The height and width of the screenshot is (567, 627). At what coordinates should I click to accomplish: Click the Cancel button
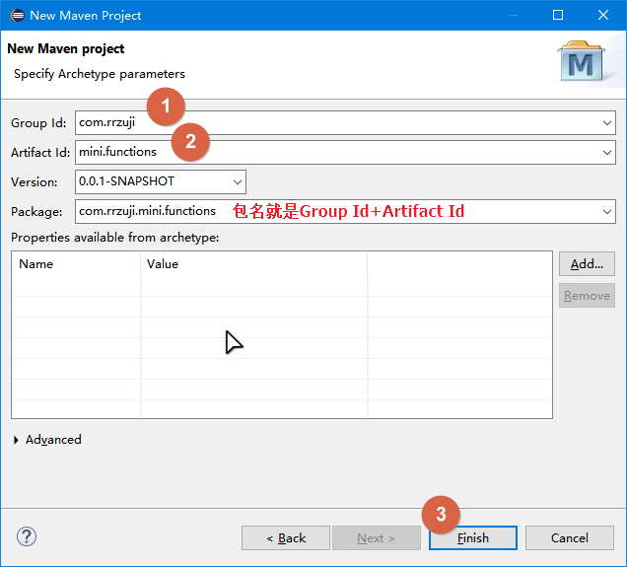570,538
